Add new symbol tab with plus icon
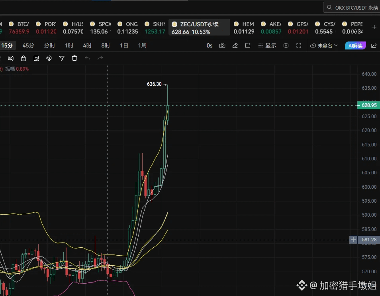 (374, 27)
